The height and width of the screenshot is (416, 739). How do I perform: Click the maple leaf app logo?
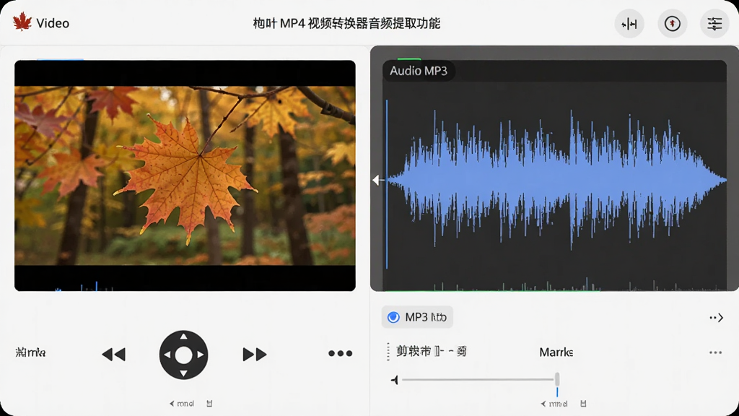pos(22,22)
